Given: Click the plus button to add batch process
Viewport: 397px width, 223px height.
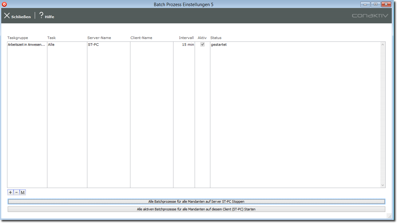Looking at the screenshot, I should [10, 192].
